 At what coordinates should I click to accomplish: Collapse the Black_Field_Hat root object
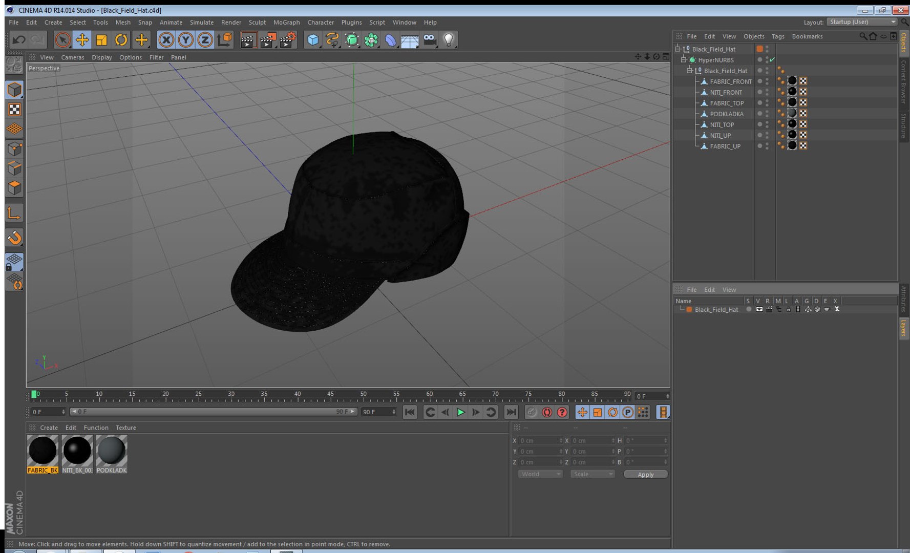[678, 49]
